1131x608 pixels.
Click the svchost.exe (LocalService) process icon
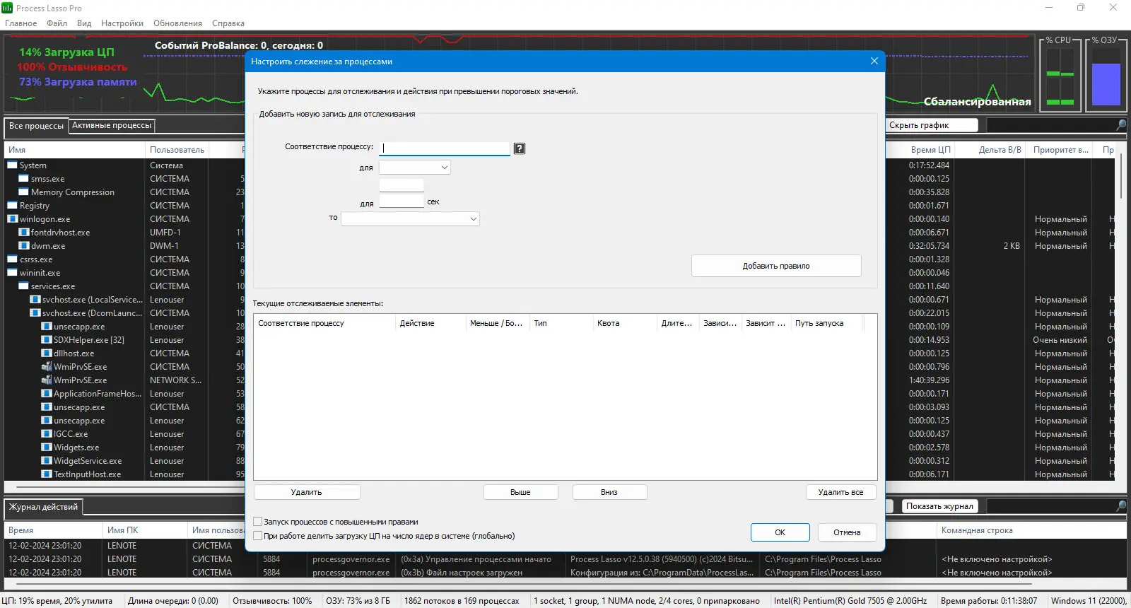coord(35,300)
